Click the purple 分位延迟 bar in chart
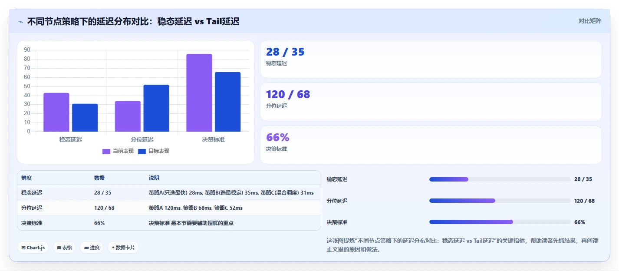Image resolution: width=619 pixels, height=271 pixels. (x=128, y=116)
